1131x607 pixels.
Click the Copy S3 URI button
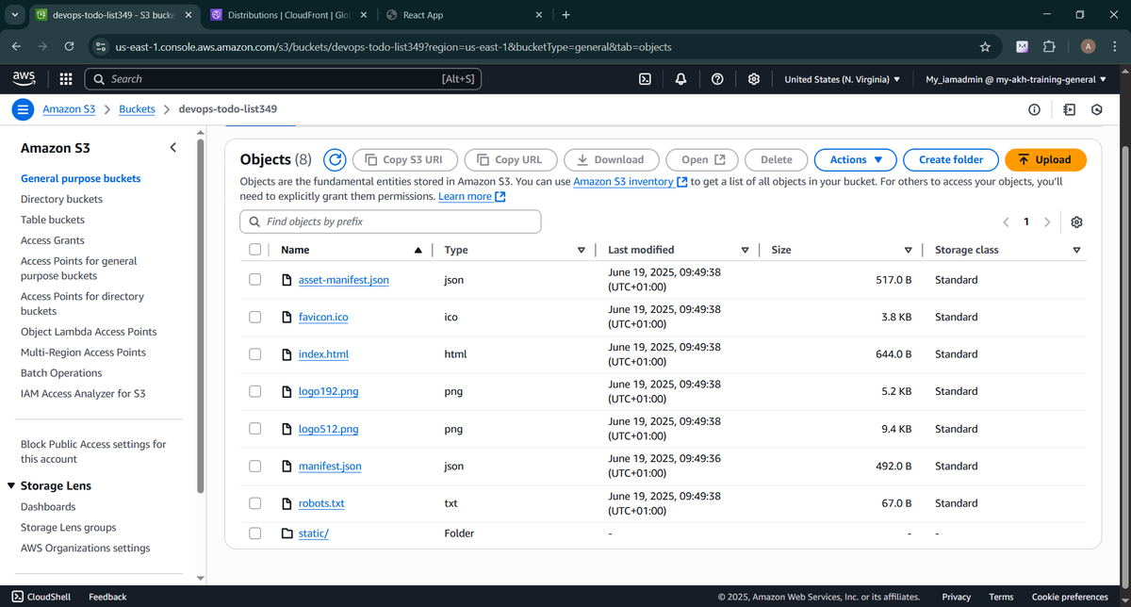[404, 160]
